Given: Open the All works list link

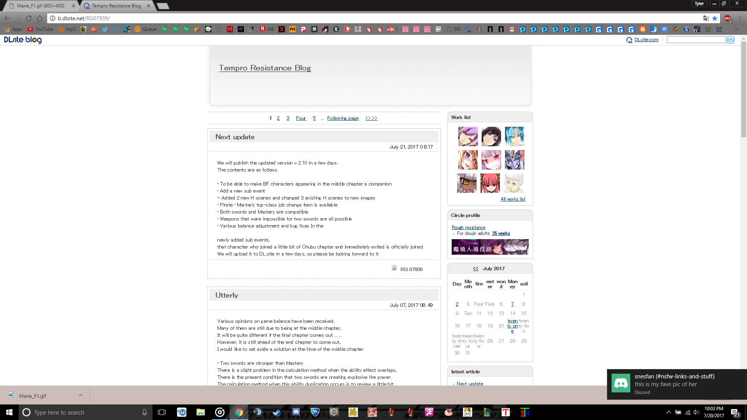Looking at the screenshot, I should point(513,199).
